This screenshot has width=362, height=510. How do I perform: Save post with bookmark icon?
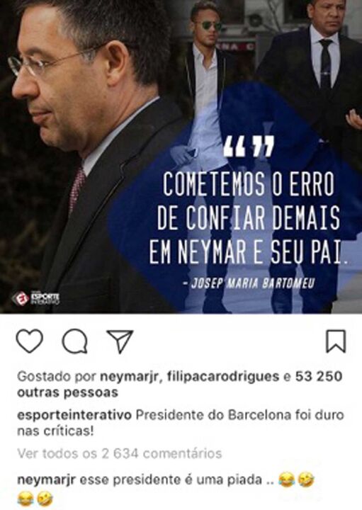tap(336, 341)
